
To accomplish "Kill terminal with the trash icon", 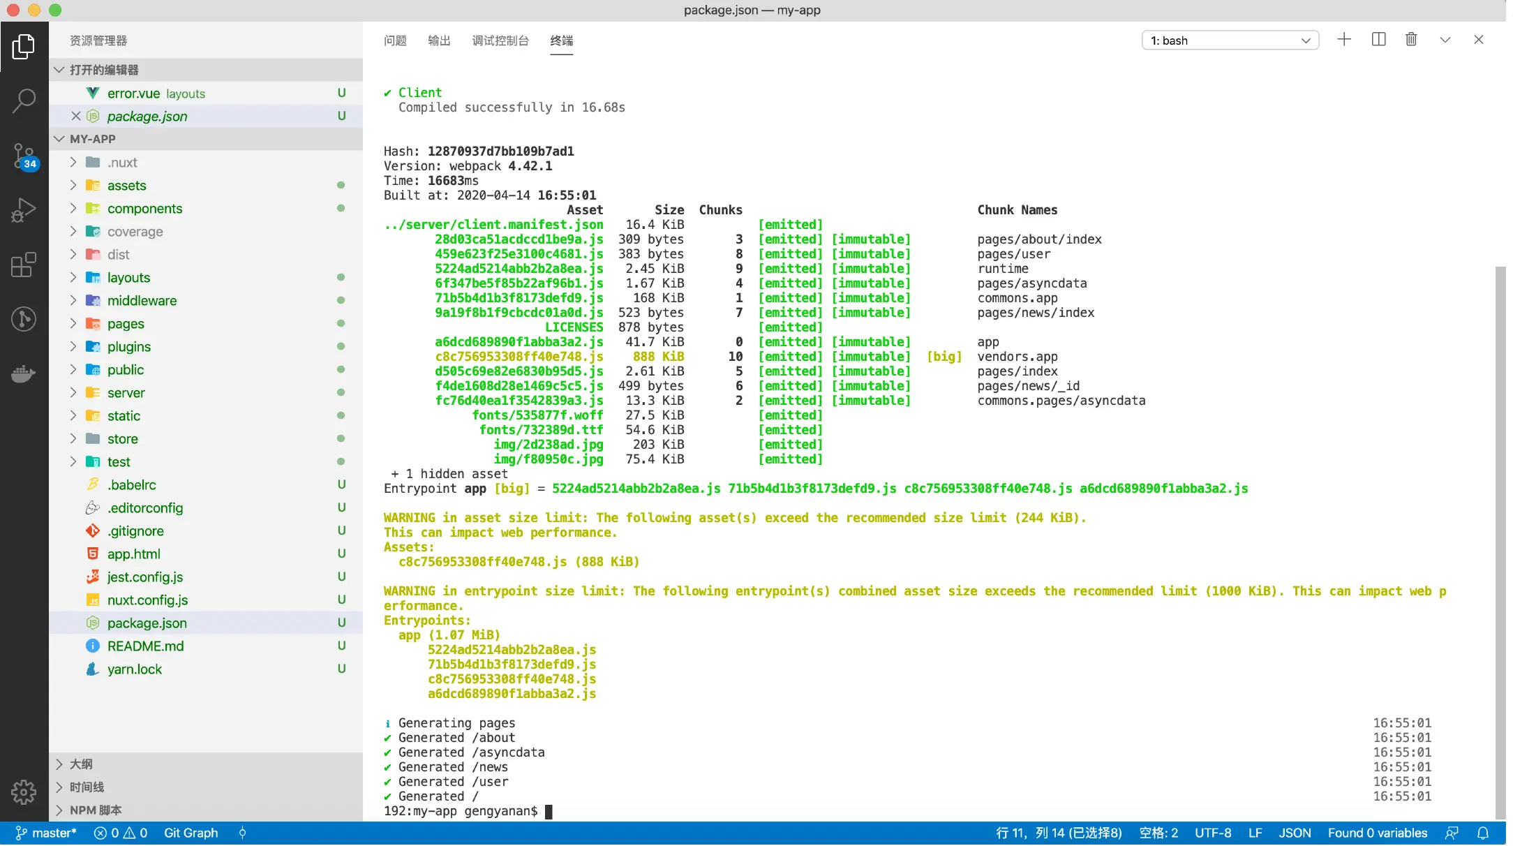I will click(1411, 40).
